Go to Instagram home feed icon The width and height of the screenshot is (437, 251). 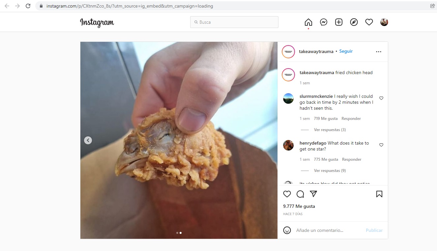(308, 22)
